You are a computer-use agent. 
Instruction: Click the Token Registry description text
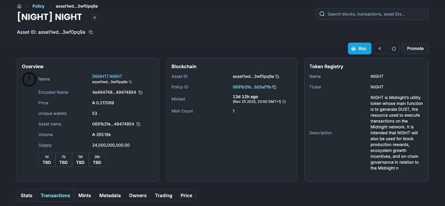point(397,133)
